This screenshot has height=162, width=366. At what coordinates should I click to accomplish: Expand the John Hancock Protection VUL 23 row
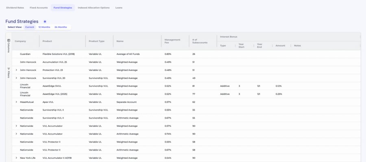click(x=16, y=70)
